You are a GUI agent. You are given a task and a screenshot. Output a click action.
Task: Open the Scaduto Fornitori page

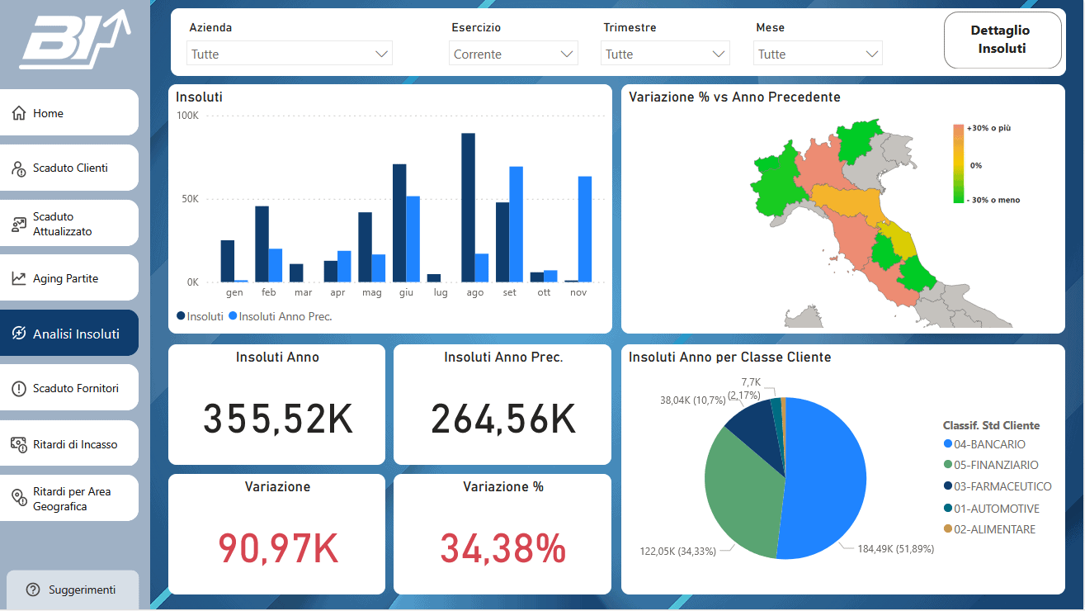click(x=69, y=388)
